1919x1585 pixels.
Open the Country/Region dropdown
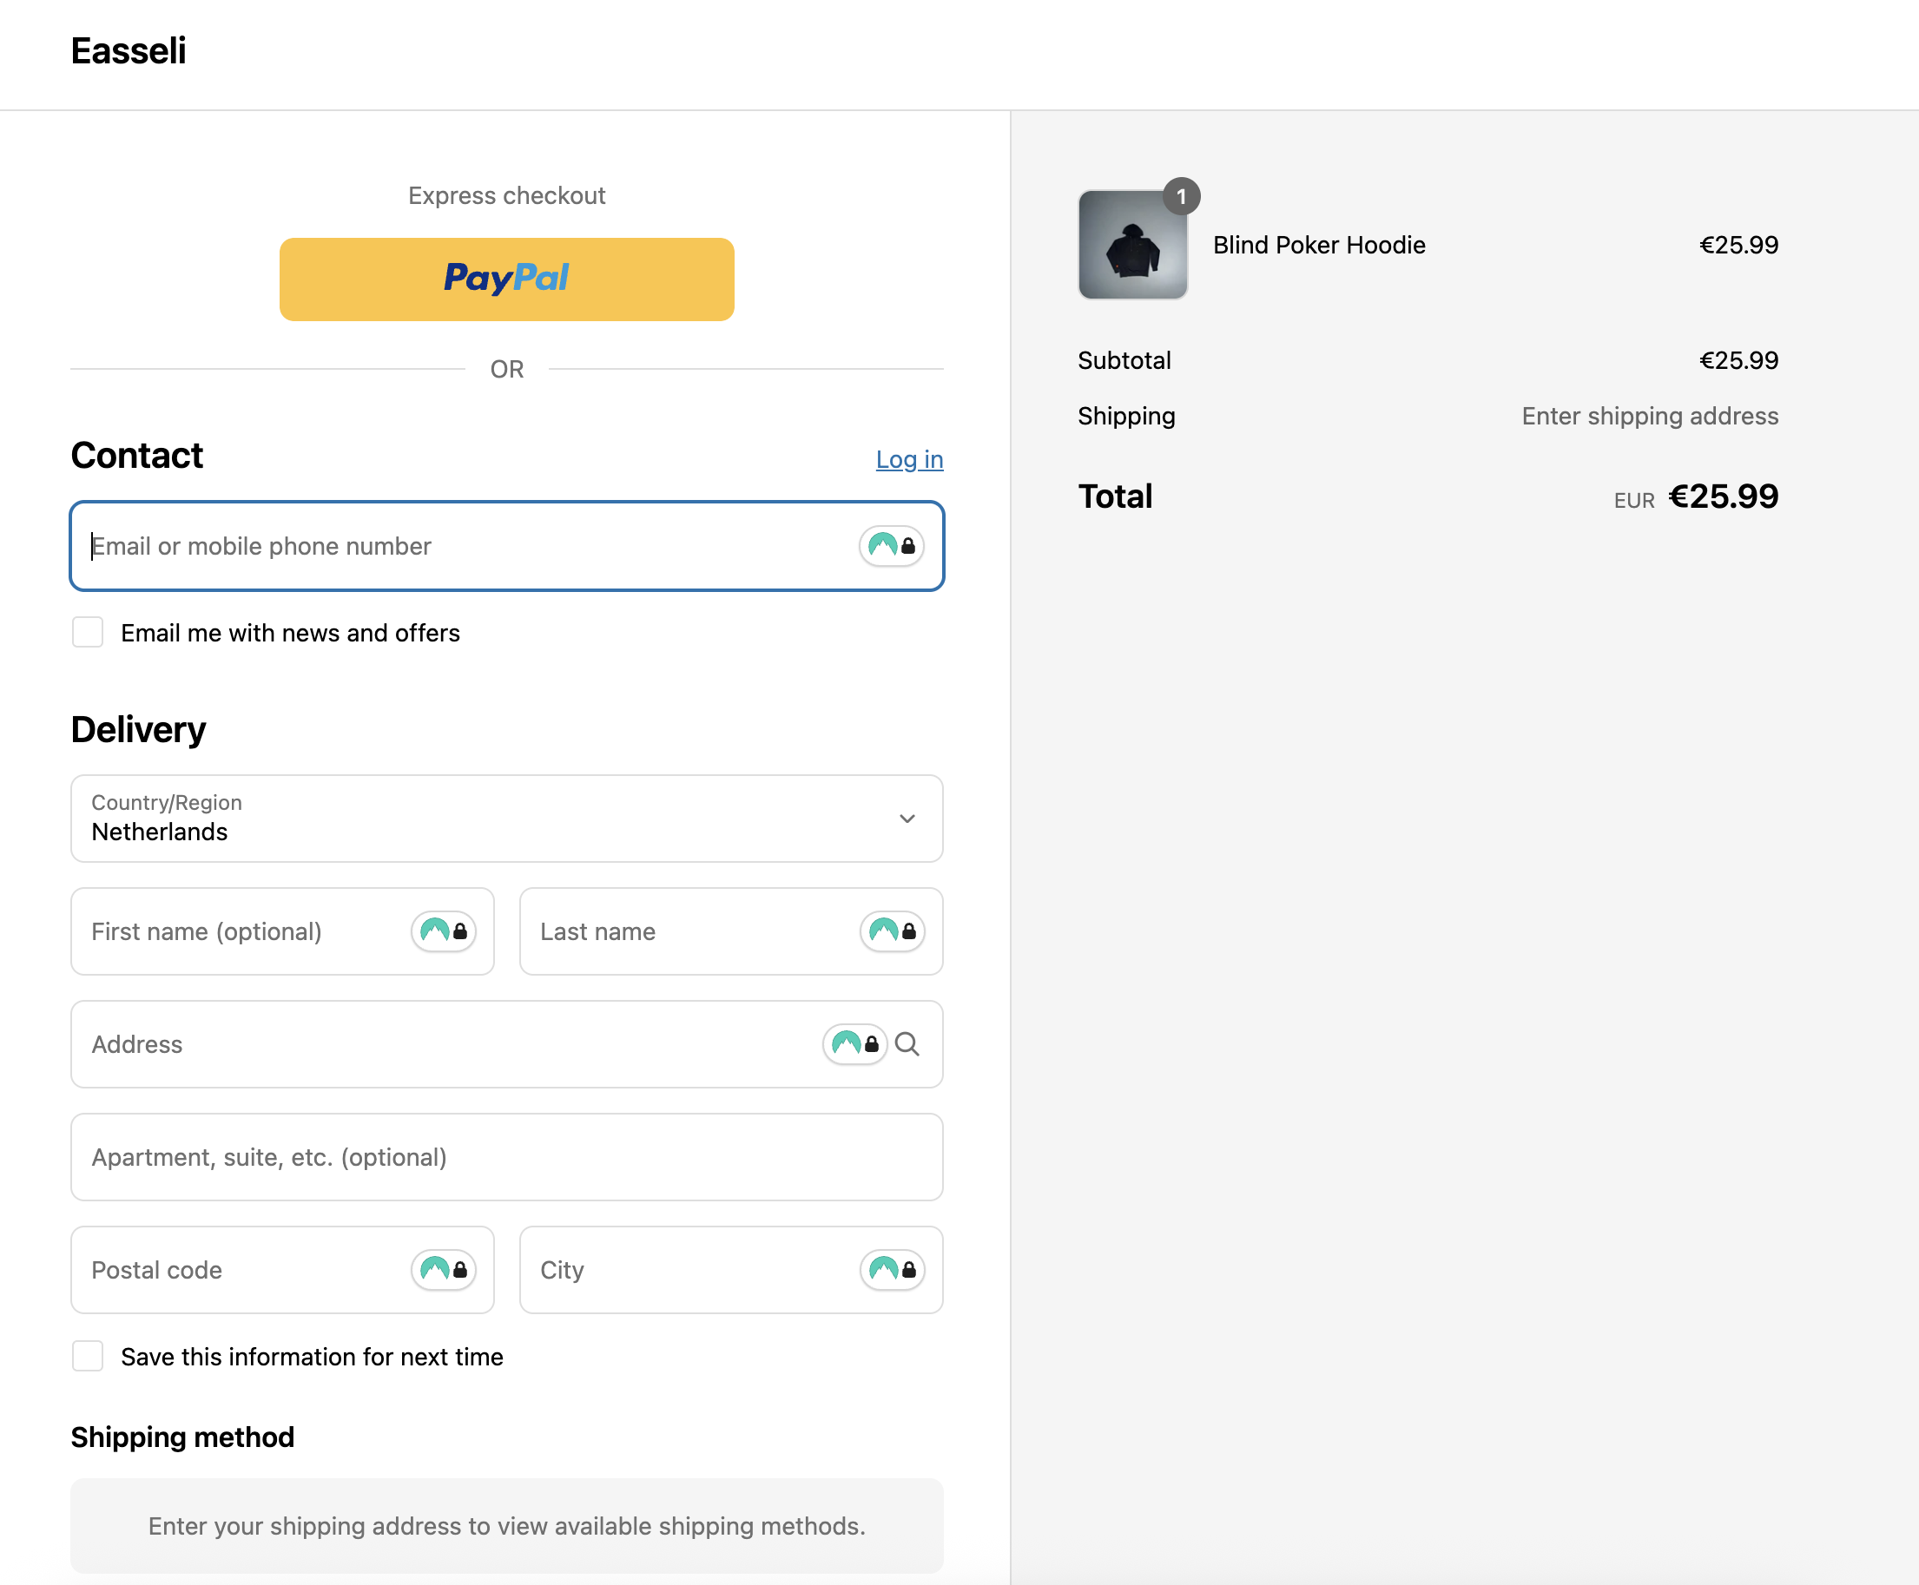point(507,818)
